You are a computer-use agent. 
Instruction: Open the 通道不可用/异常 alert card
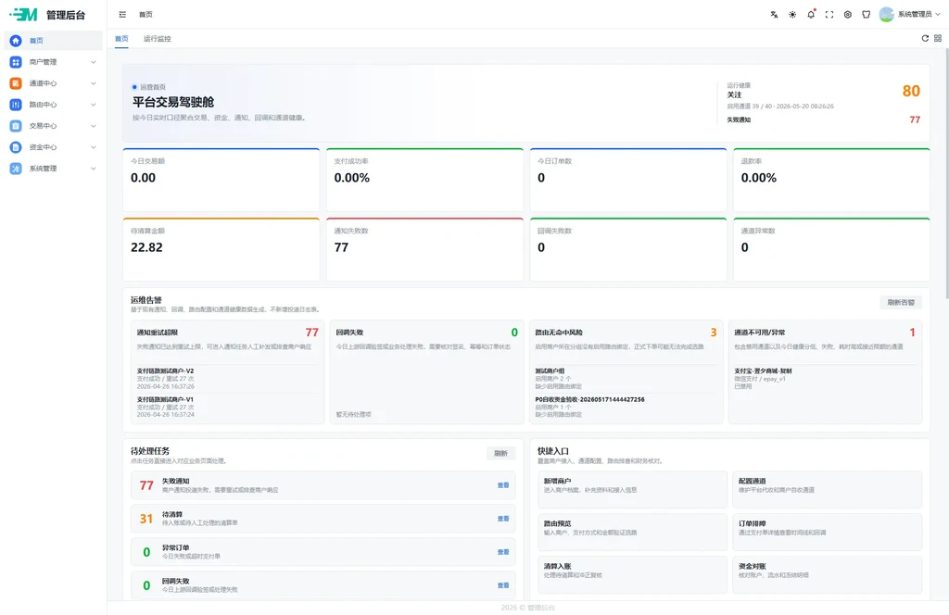(x=825, y=372)
